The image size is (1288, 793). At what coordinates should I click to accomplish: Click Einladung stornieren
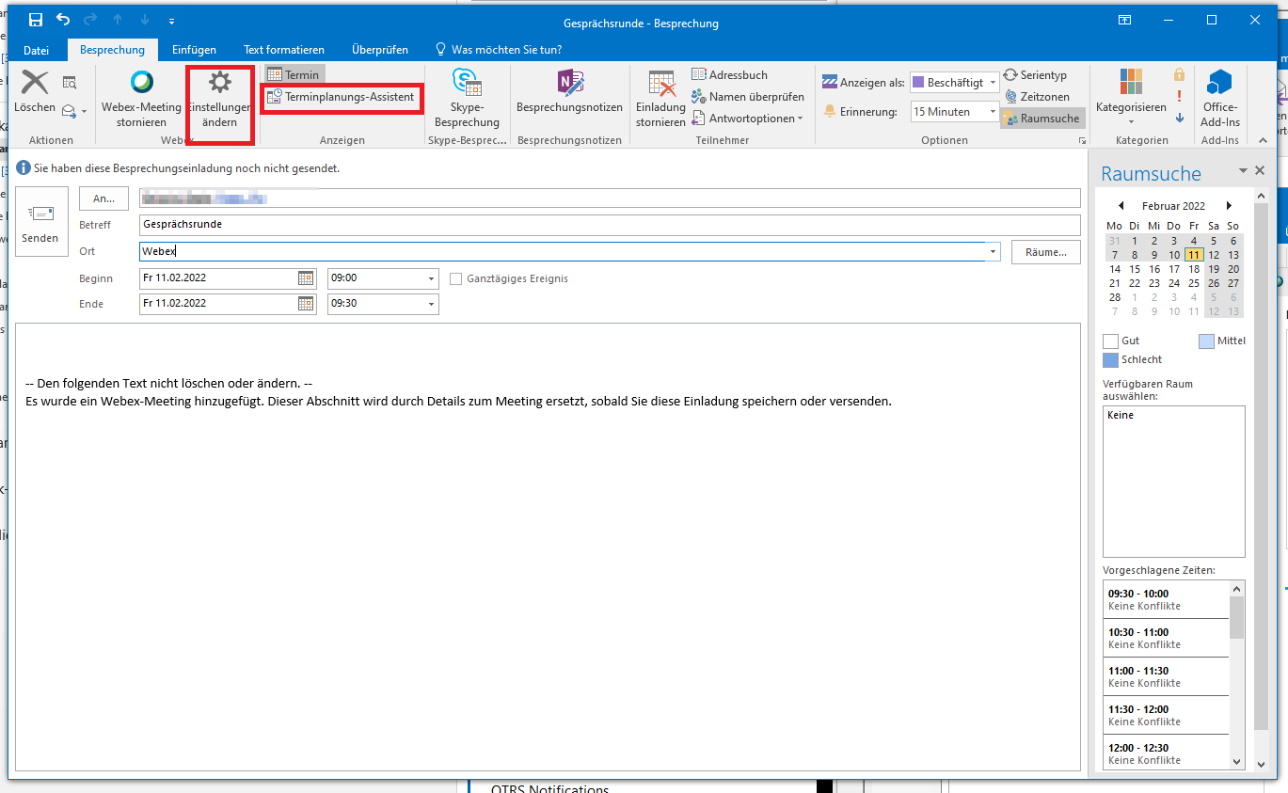660,99
